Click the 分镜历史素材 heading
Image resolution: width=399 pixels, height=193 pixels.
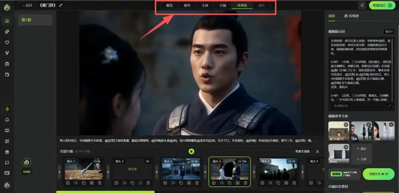click(338, 187)
